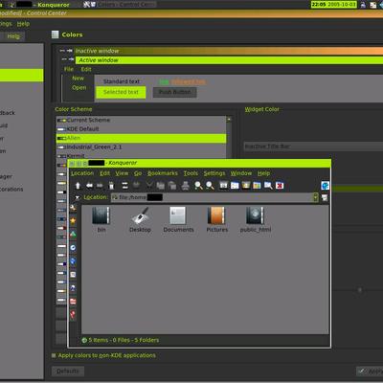Select the Alien color scheme
This screenshot has width=383, height=383.
pos(141,138)
